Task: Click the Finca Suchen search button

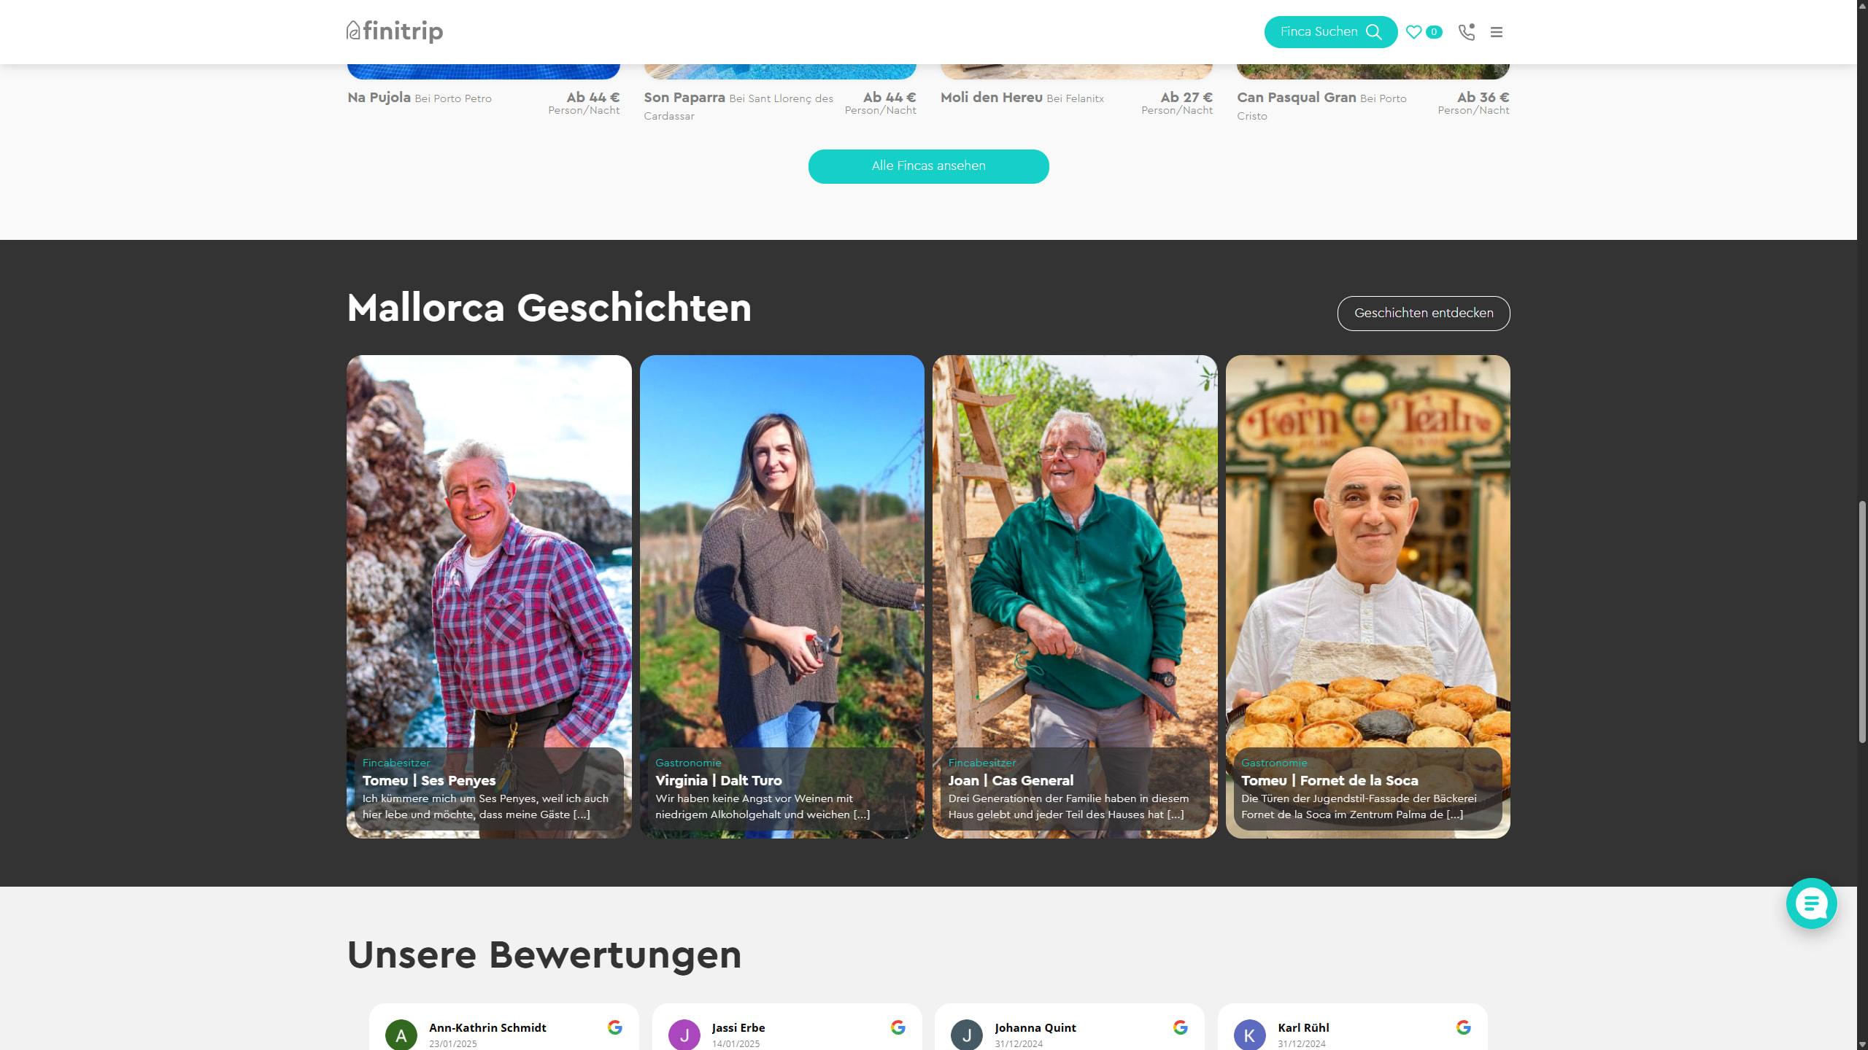Action: (1331, 32)
